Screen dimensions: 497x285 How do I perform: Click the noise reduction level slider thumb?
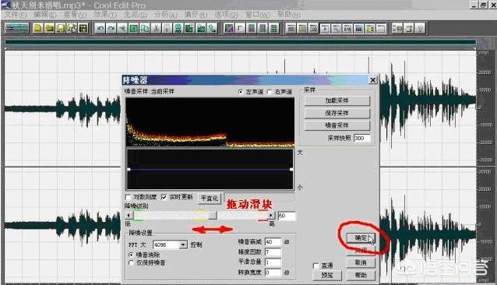[213, 216]
